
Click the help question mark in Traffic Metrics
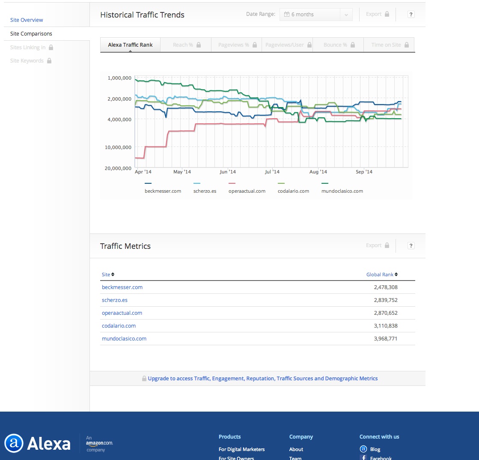[x=411, y=246]
